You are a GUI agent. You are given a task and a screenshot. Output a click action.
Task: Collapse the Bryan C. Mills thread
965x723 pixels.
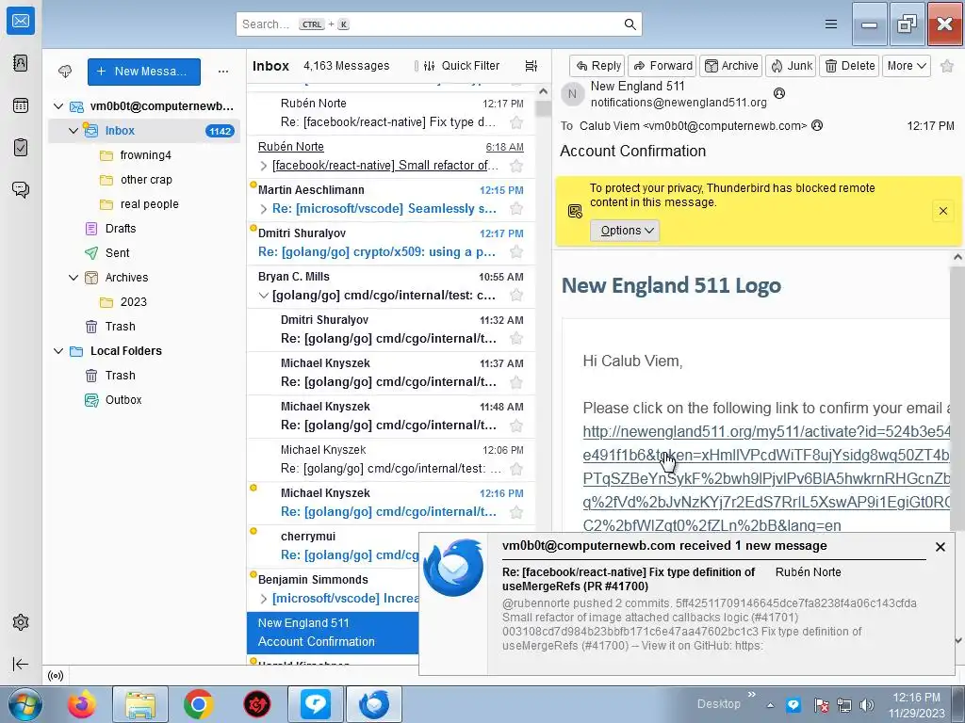pos(264,296)
